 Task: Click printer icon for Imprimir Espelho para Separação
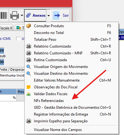click(x=29, y=121)
